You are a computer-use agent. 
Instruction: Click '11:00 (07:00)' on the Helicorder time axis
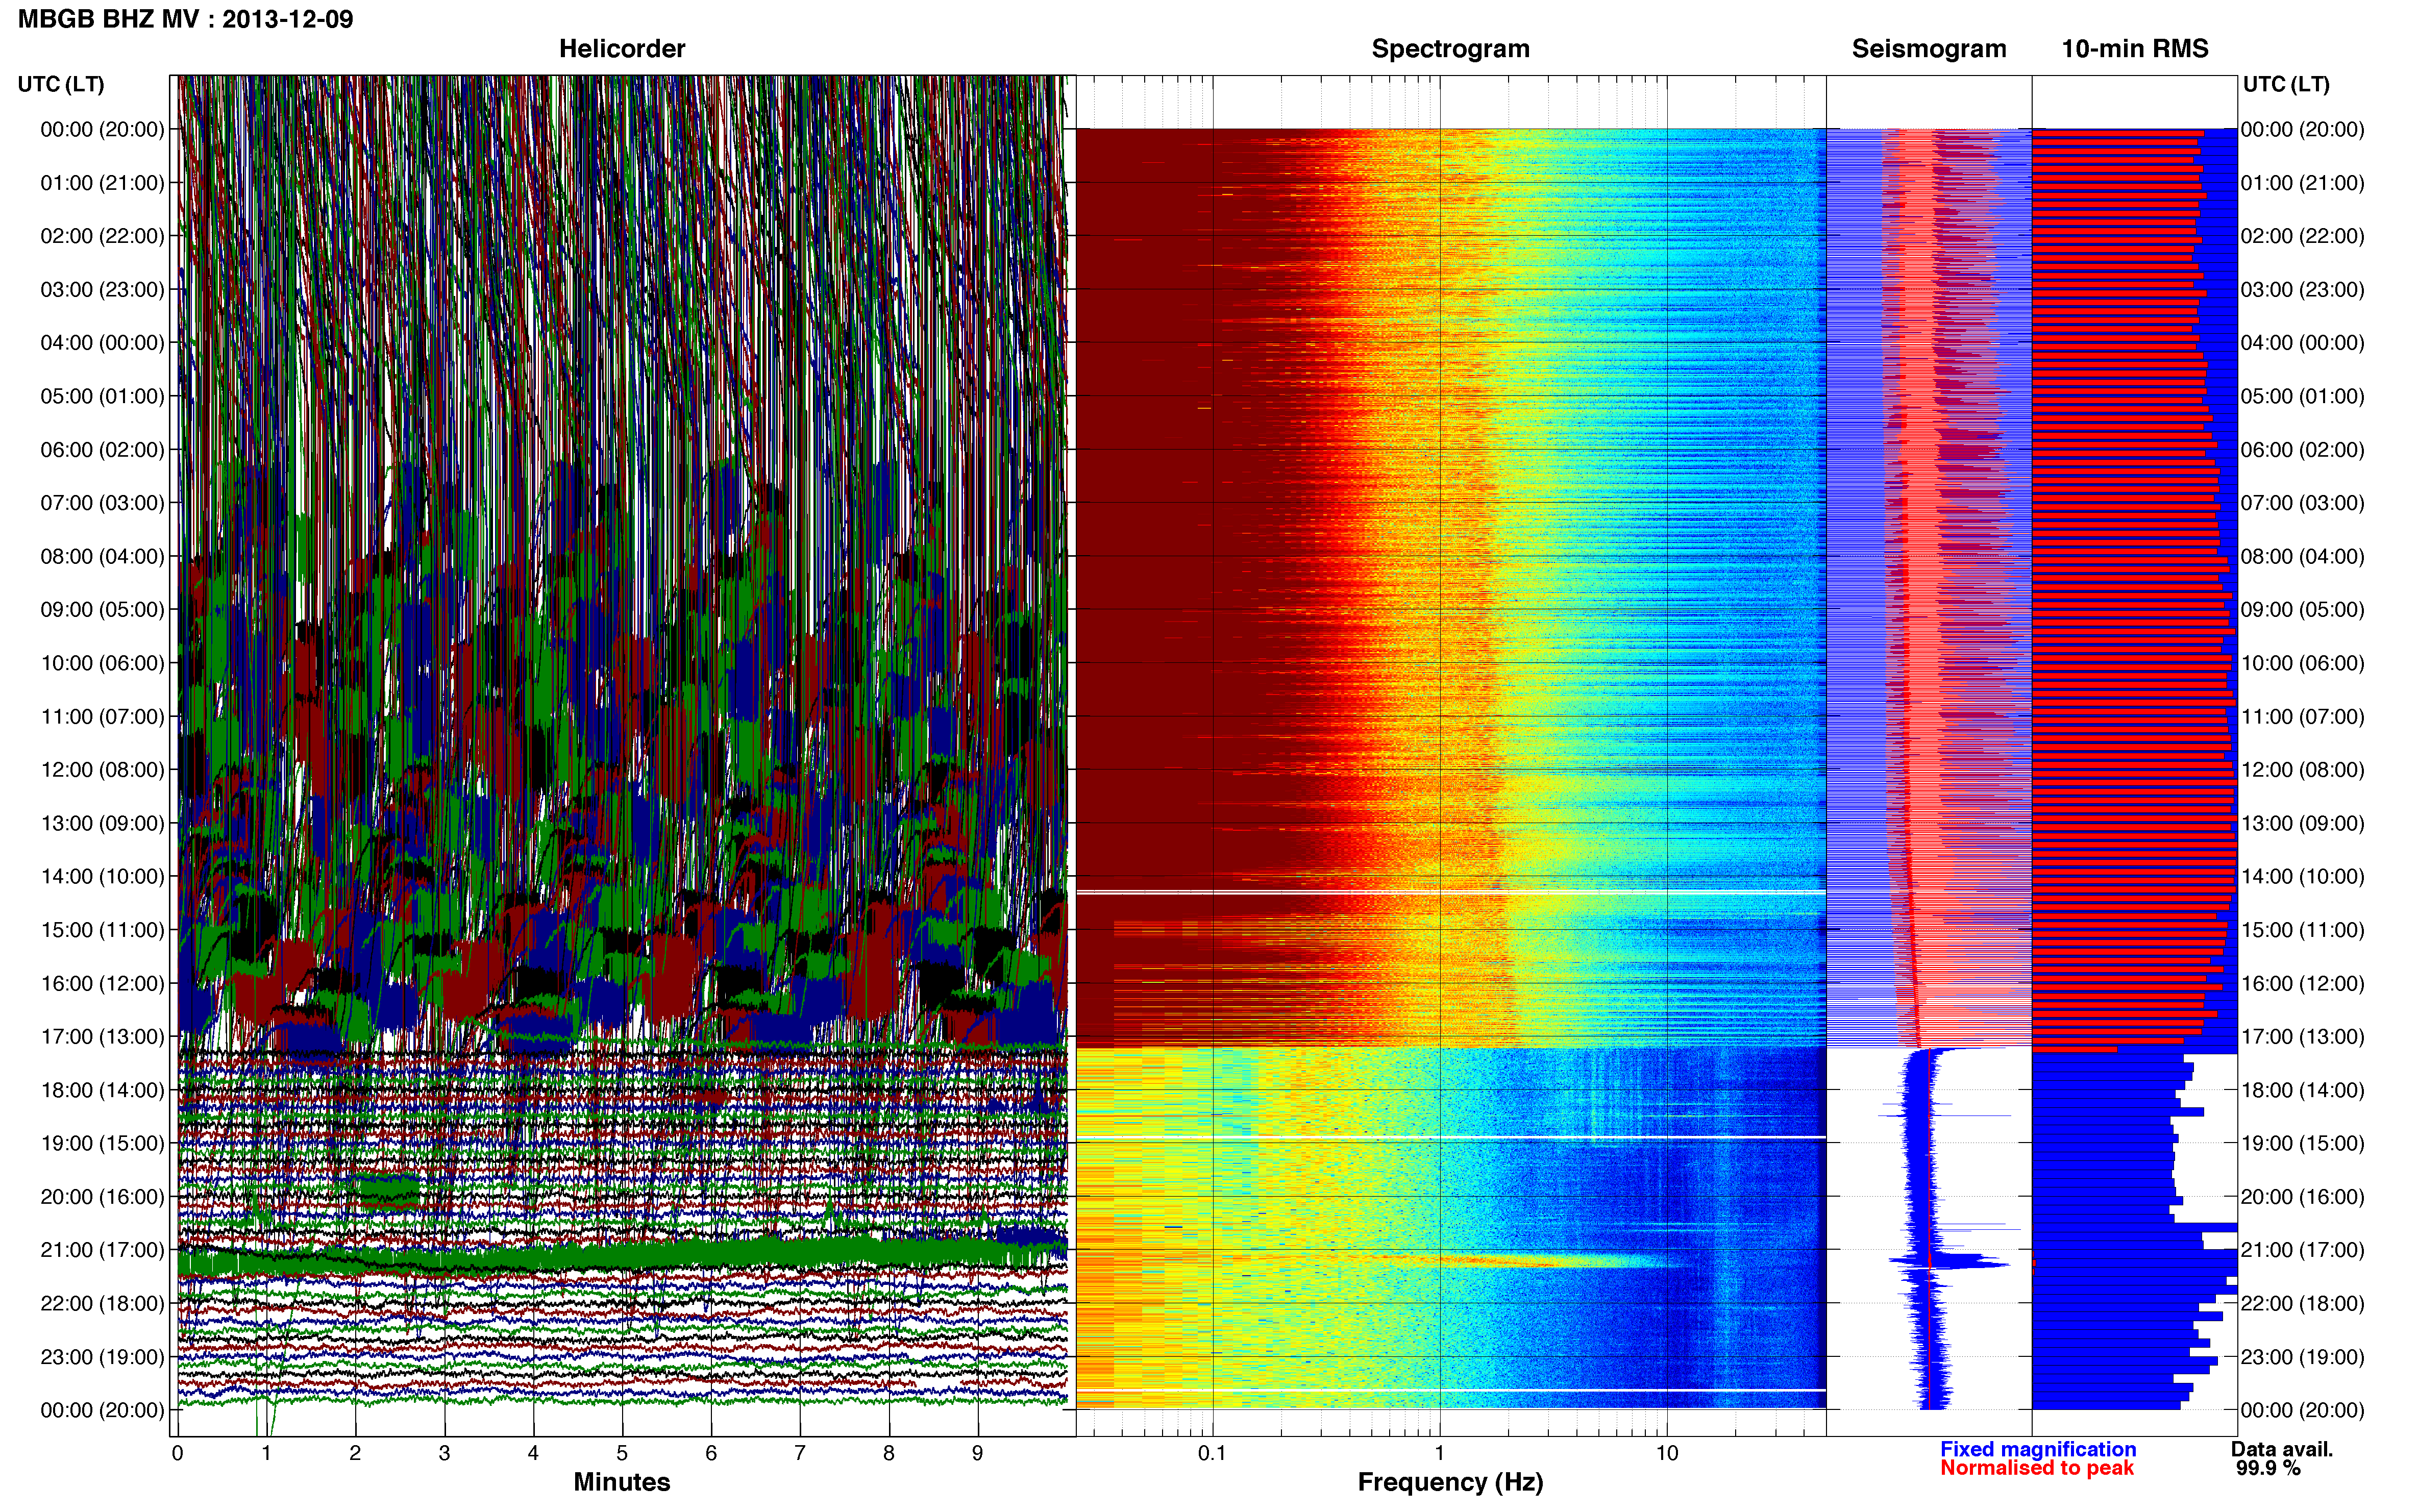point(102,717)
